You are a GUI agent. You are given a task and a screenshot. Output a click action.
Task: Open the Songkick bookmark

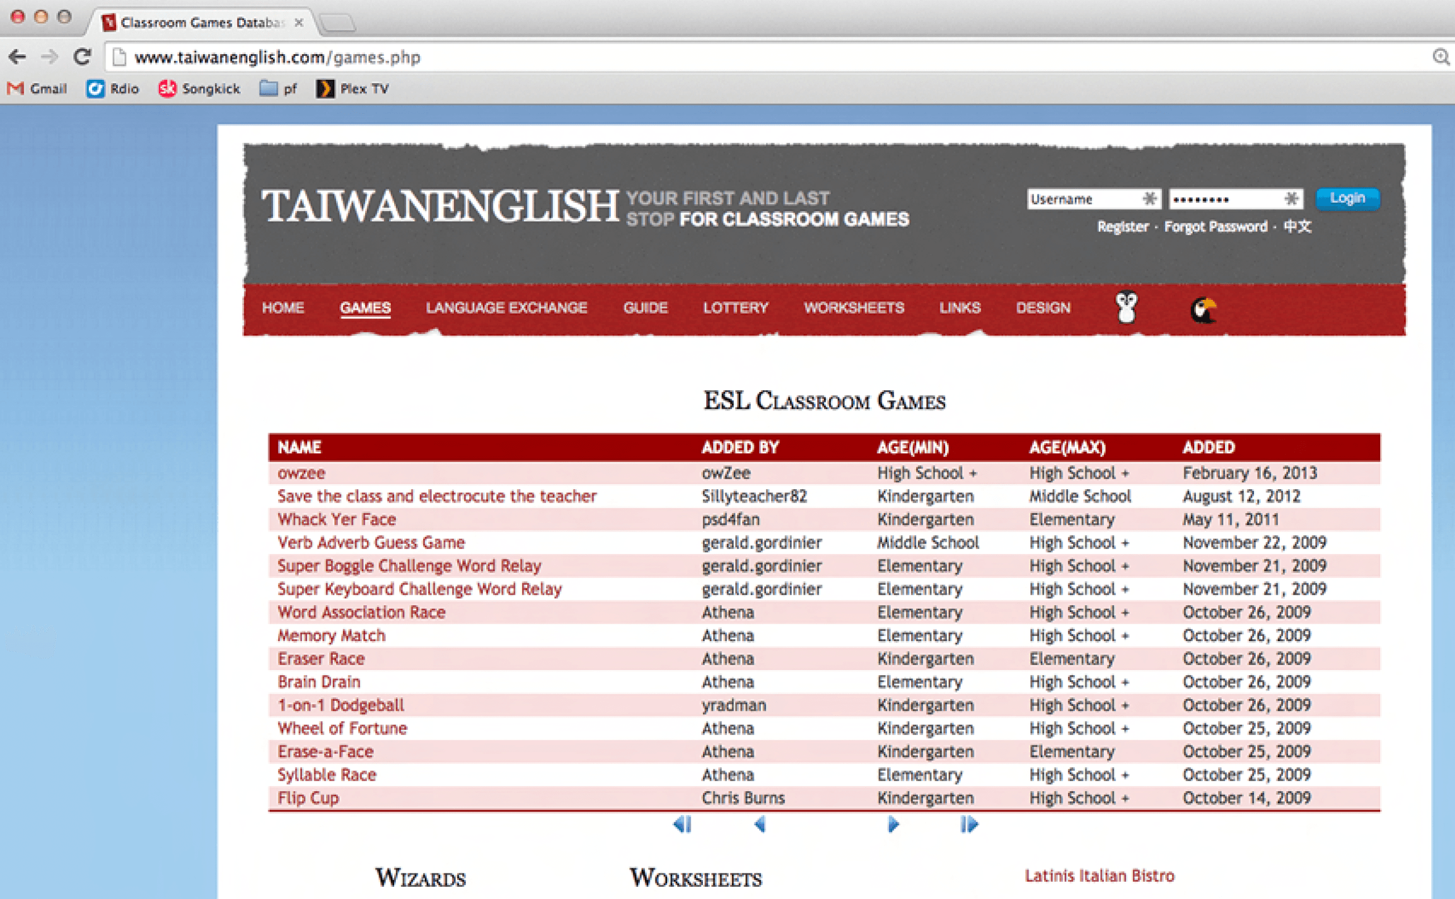click(x=199, y=89)
